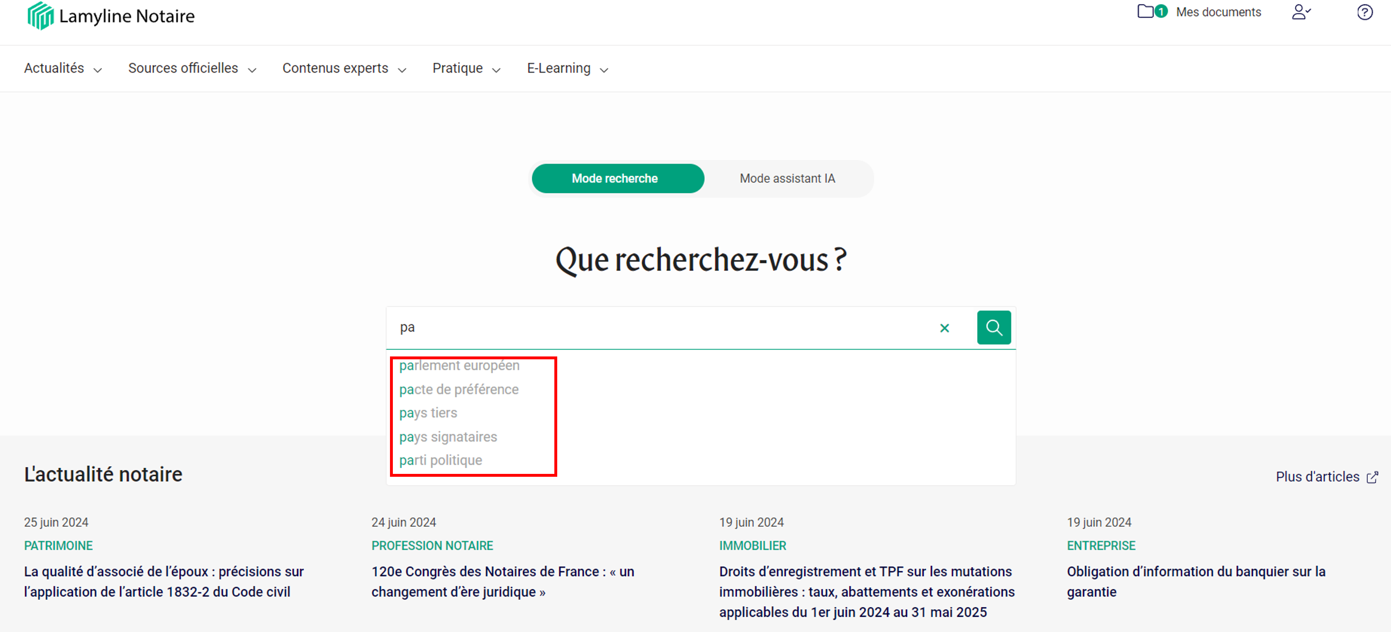Viewport: 1391px width, 632px height.
Task: Switch to Mode assistant IA
Action: point(787,178)
